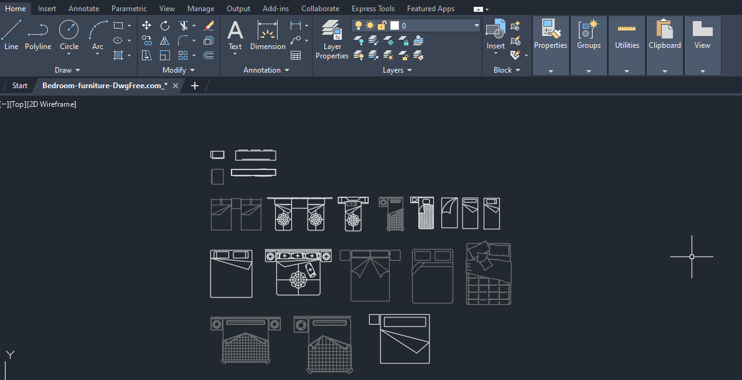Viewport: 742px width, 380px height.
Task: Click the Insert block icon
Action: click(x=495, y=29)
